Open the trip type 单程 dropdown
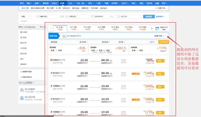The image size is (201, 117). click(26, 17)
